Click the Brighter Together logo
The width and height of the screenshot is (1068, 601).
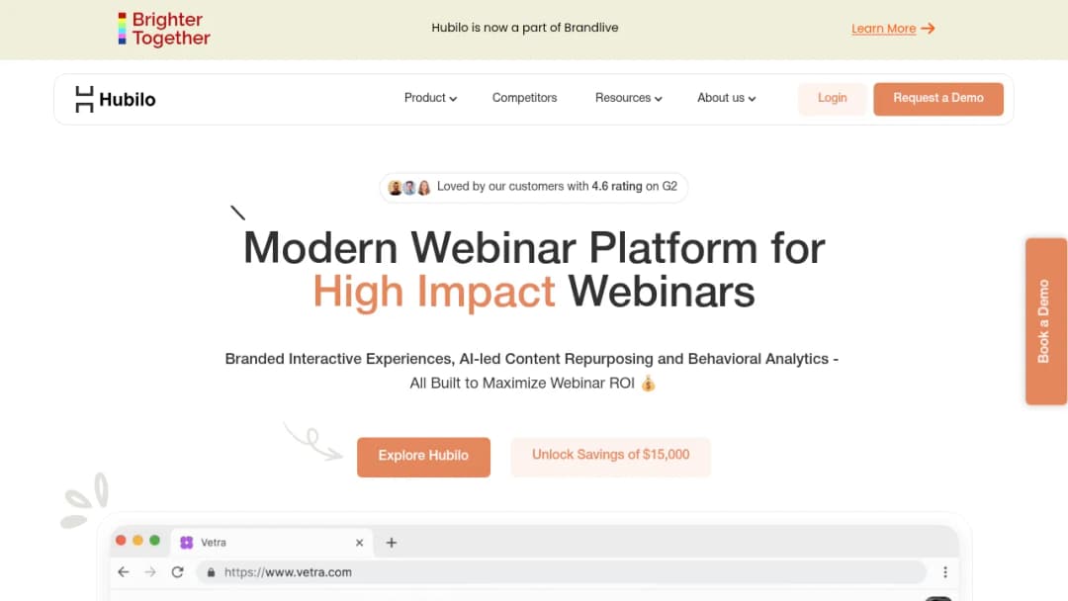pos(164,29)
